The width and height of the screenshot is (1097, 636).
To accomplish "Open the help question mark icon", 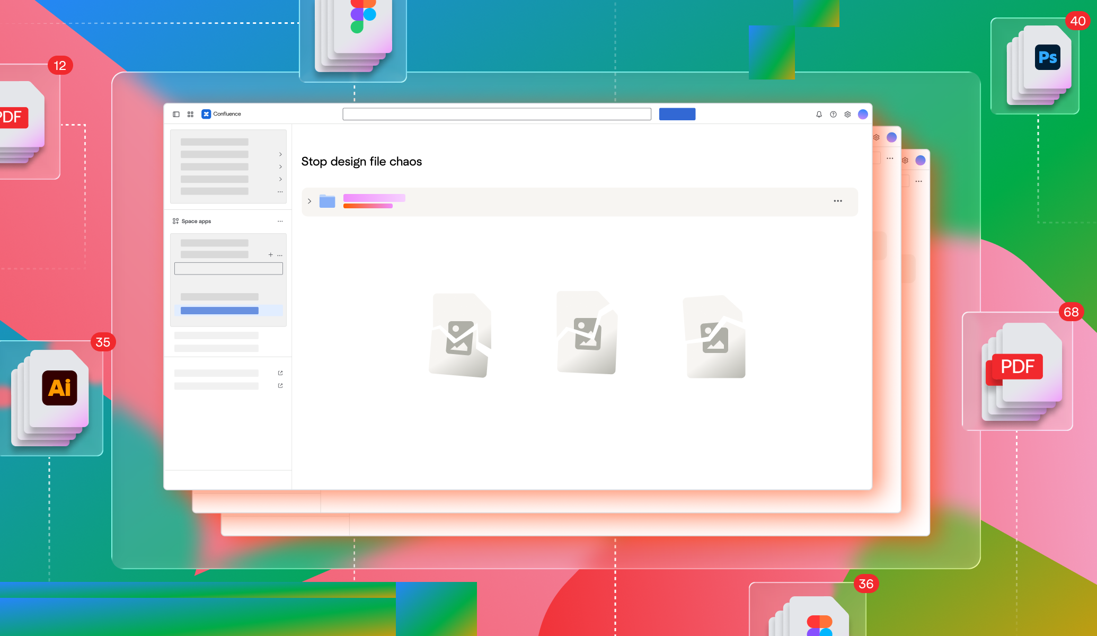I will [x=833, y=114].
